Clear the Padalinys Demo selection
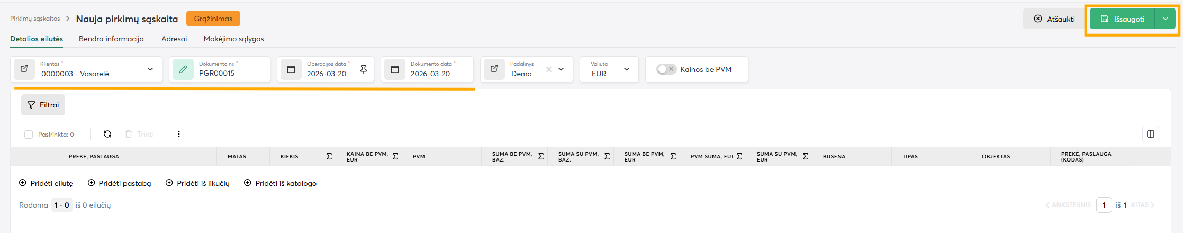 (x=549, y=69)
